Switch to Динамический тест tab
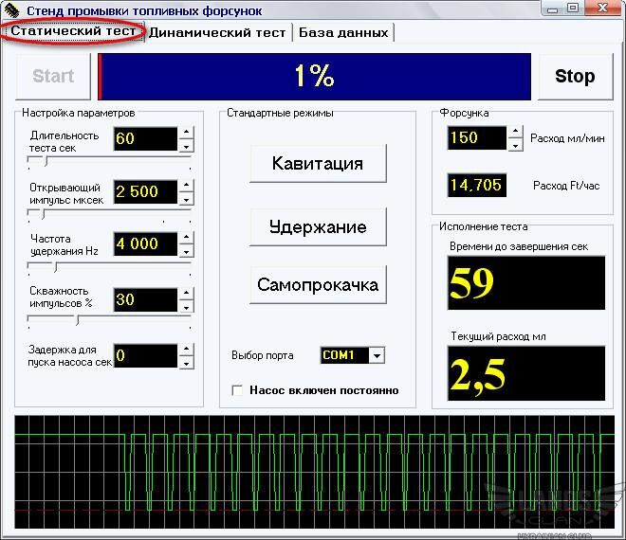Screen dimensions: 626x540 [217, 31]
